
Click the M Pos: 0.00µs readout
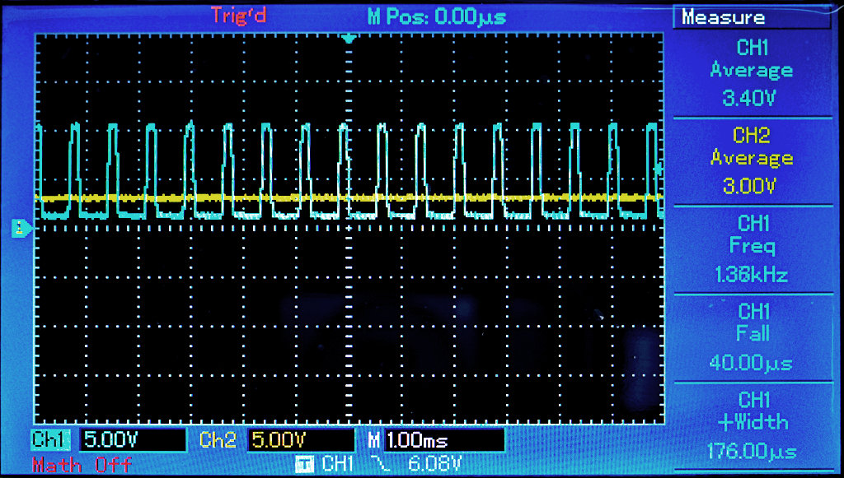point(437,16)
